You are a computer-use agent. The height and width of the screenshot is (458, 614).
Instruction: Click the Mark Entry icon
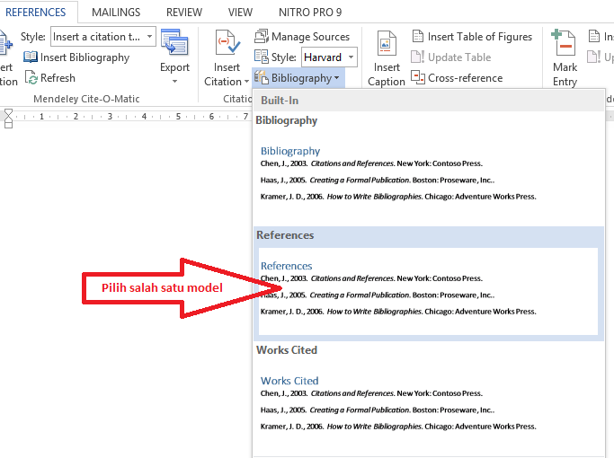565,45
